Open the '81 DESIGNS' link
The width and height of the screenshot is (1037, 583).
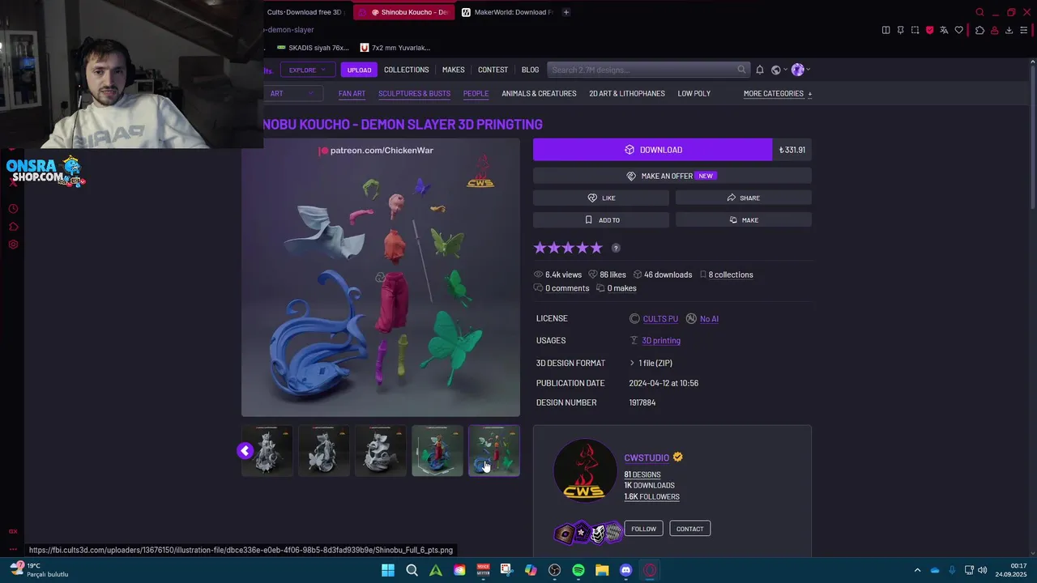pyautogui.click(x=642, y=474)
